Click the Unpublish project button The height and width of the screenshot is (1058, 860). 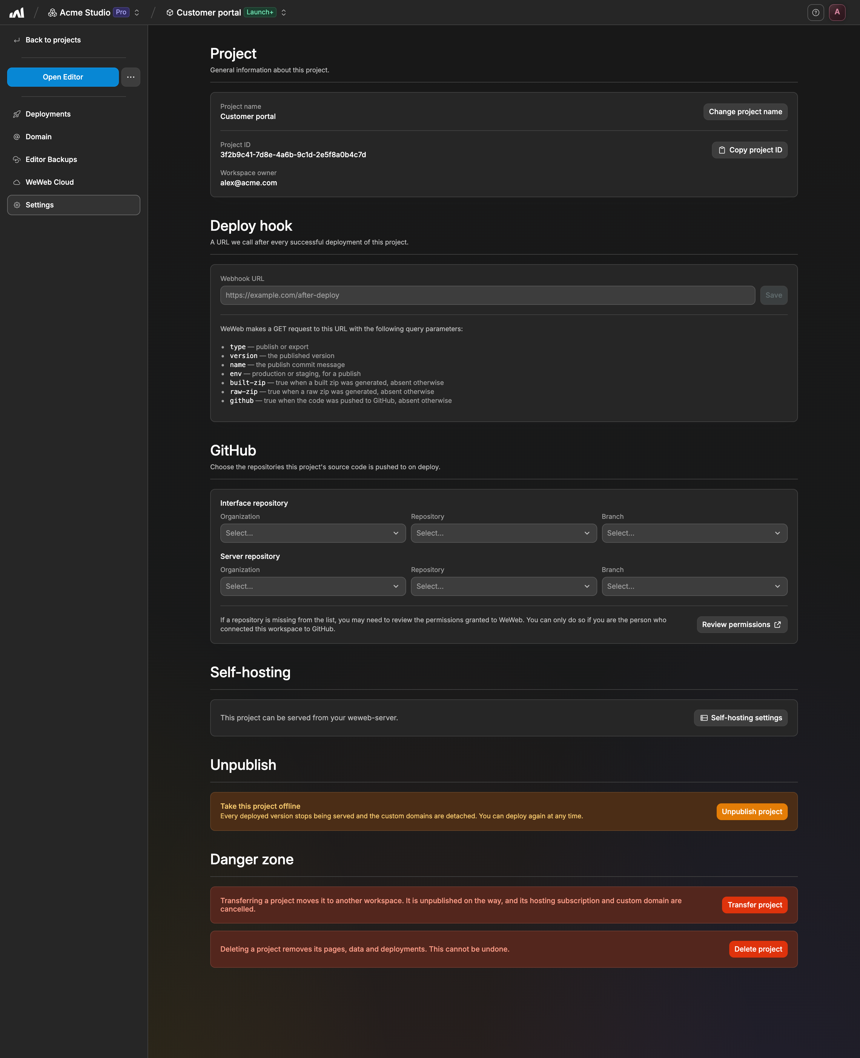[752, 812]
